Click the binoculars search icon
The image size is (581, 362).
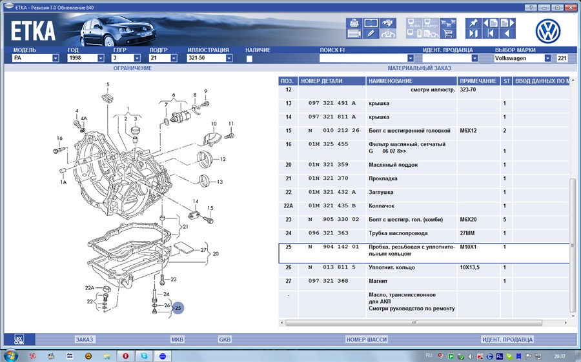(x=388, y=23)
